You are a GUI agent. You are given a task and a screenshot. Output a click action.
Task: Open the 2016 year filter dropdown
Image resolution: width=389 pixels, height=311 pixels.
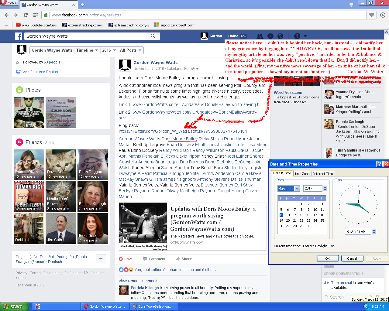(109, 50)
